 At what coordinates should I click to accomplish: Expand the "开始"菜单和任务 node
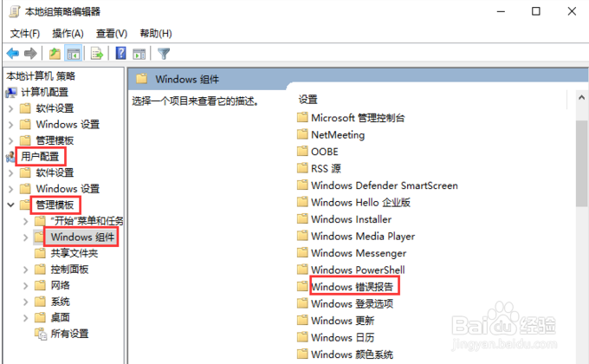point(25,221)
